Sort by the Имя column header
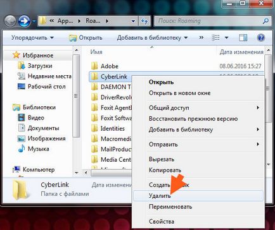Screen dimensions: 275x230 click(x=96, y=52)
